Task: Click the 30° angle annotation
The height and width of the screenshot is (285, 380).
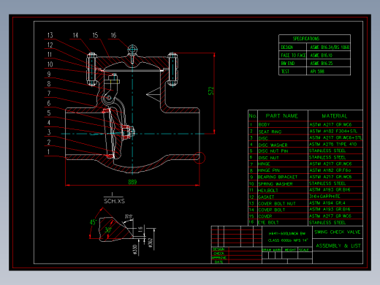Action: click(x=108, y=229)
